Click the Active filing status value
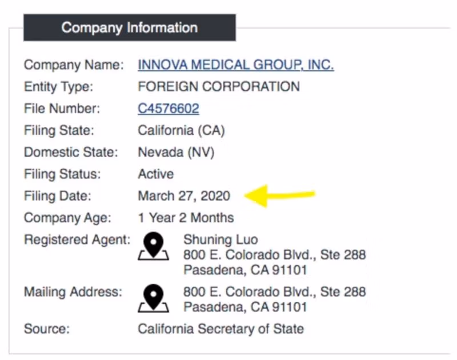The width and height of the screenshot is (457, 360). 156,174
